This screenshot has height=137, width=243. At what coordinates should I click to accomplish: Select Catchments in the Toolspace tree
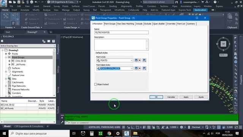point(18,82)
